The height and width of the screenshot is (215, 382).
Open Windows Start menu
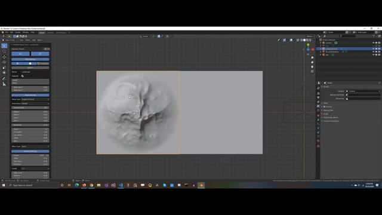click(x=4, y=185)
